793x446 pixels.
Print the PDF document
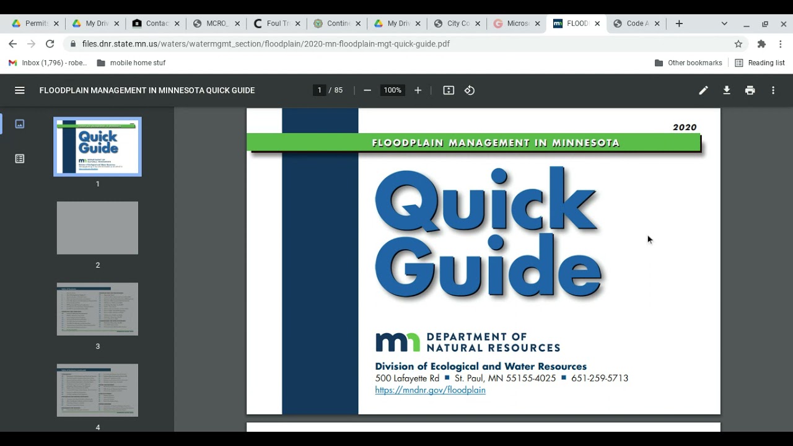coord(750,90)
